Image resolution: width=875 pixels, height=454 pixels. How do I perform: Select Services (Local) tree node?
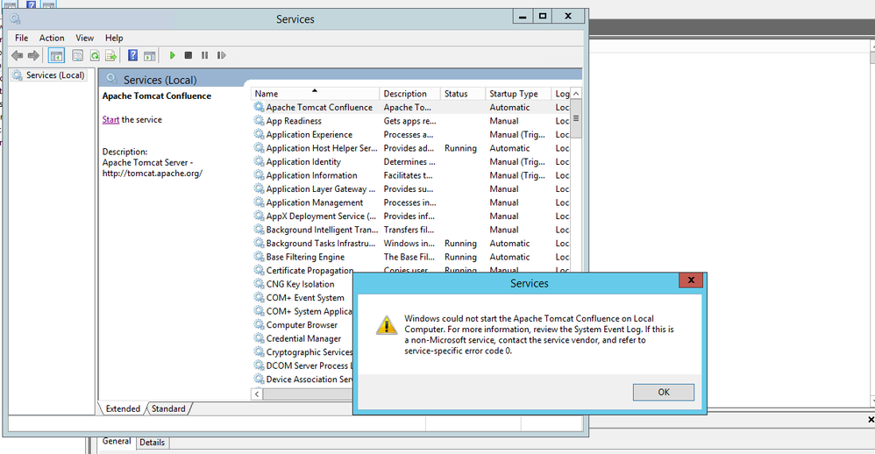coord(55,75)
